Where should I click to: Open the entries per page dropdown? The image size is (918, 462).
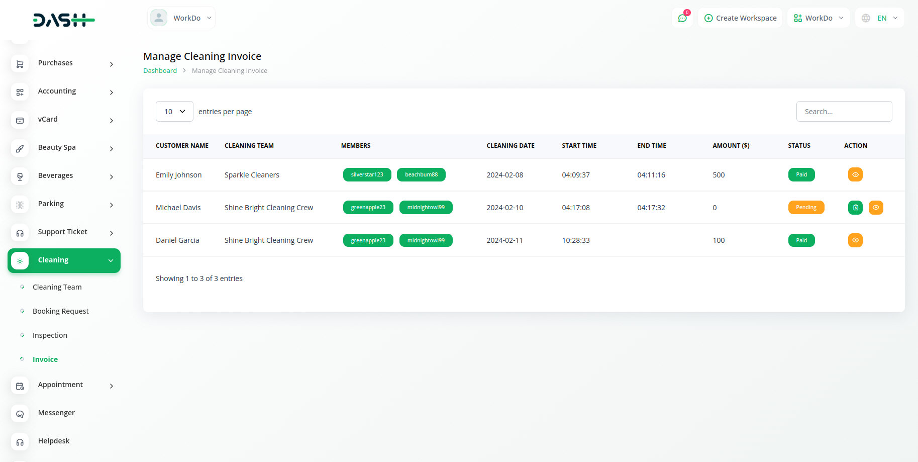(x=174, y=112)
